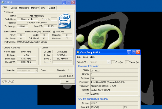This screenshot has height=109, width=162.
Task: Click the Tj. Max field 125°C
Action: (x=114, y=103)
